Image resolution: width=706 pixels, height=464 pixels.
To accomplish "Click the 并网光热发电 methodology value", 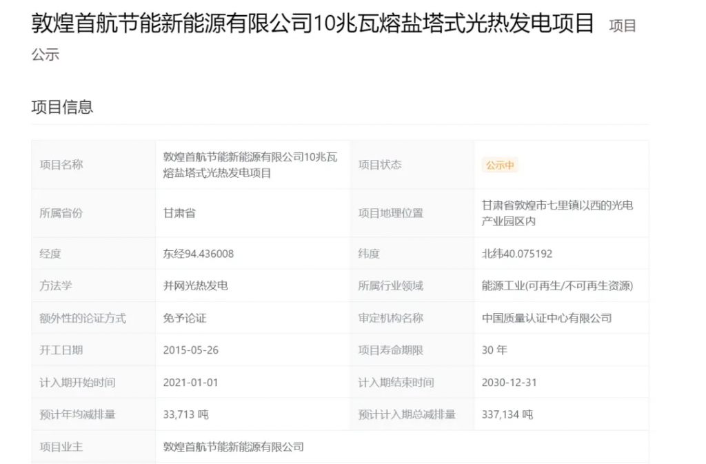I will 196,285.
